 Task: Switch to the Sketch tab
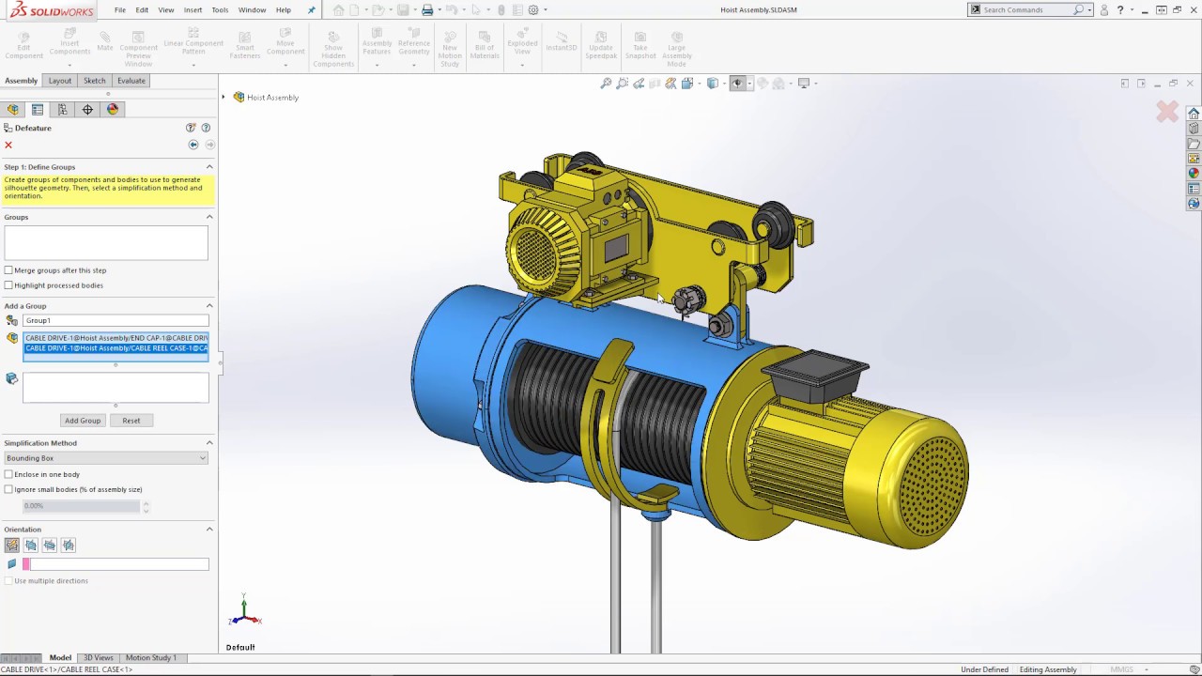[x=95, y=81]
